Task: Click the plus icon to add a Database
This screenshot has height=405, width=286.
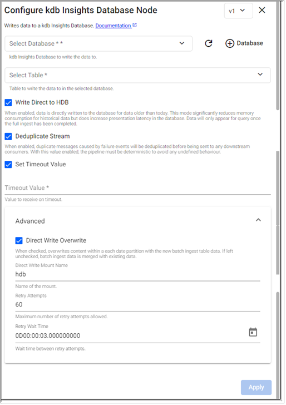Action: tap(230, 43)
